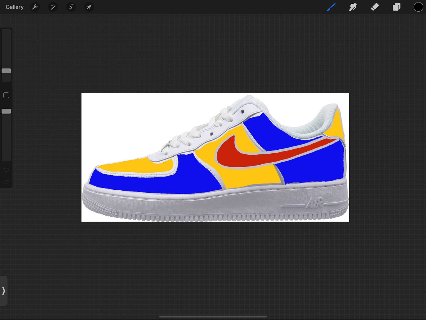Open the Layers panel

pos(396,7)
